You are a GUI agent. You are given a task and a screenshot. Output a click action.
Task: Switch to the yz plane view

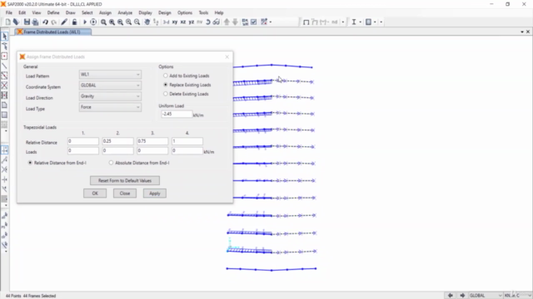click(x=192, y=22)
